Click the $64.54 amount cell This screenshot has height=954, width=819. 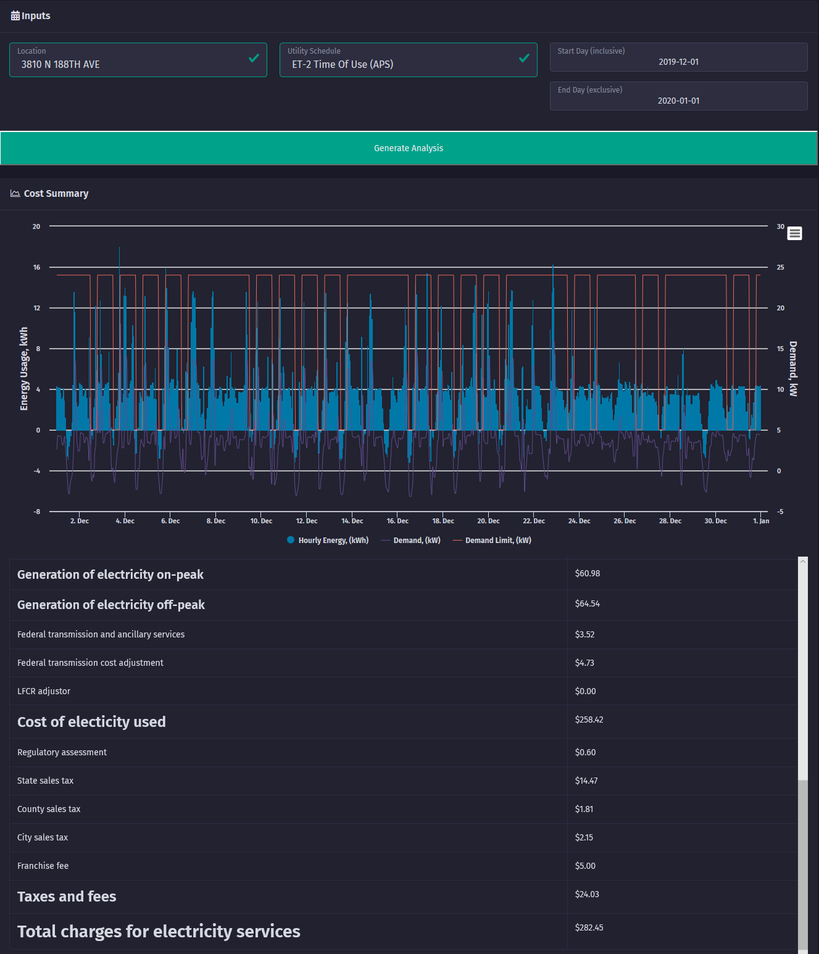[683, 605]
